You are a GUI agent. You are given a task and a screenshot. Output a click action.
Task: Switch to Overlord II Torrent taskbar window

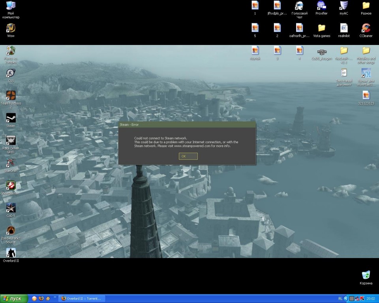tap(83, 299)
